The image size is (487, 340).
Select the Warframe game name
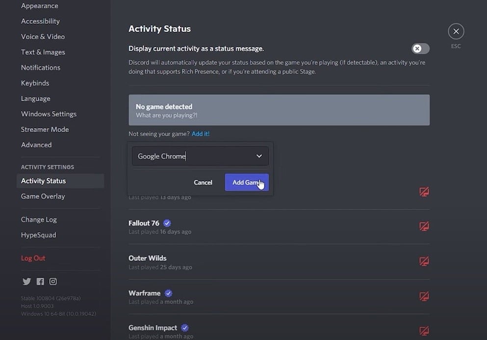(x=144, y=293)
